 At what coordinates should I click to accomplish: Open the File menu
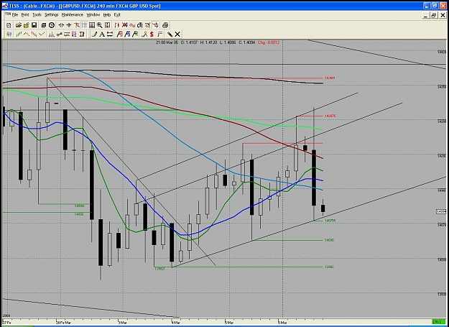point(15,14)
